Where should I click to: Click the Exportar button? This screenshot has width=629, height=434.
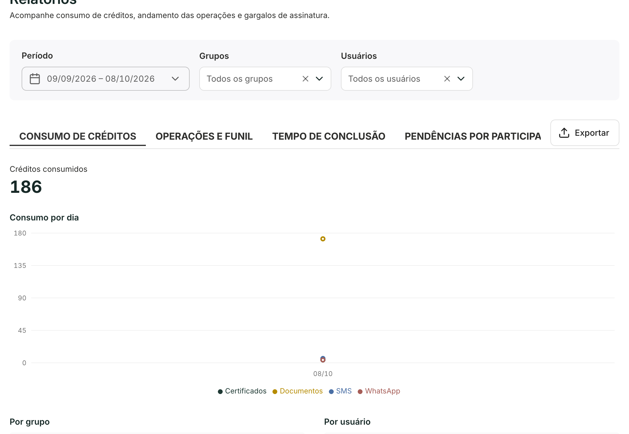point(585,133)
